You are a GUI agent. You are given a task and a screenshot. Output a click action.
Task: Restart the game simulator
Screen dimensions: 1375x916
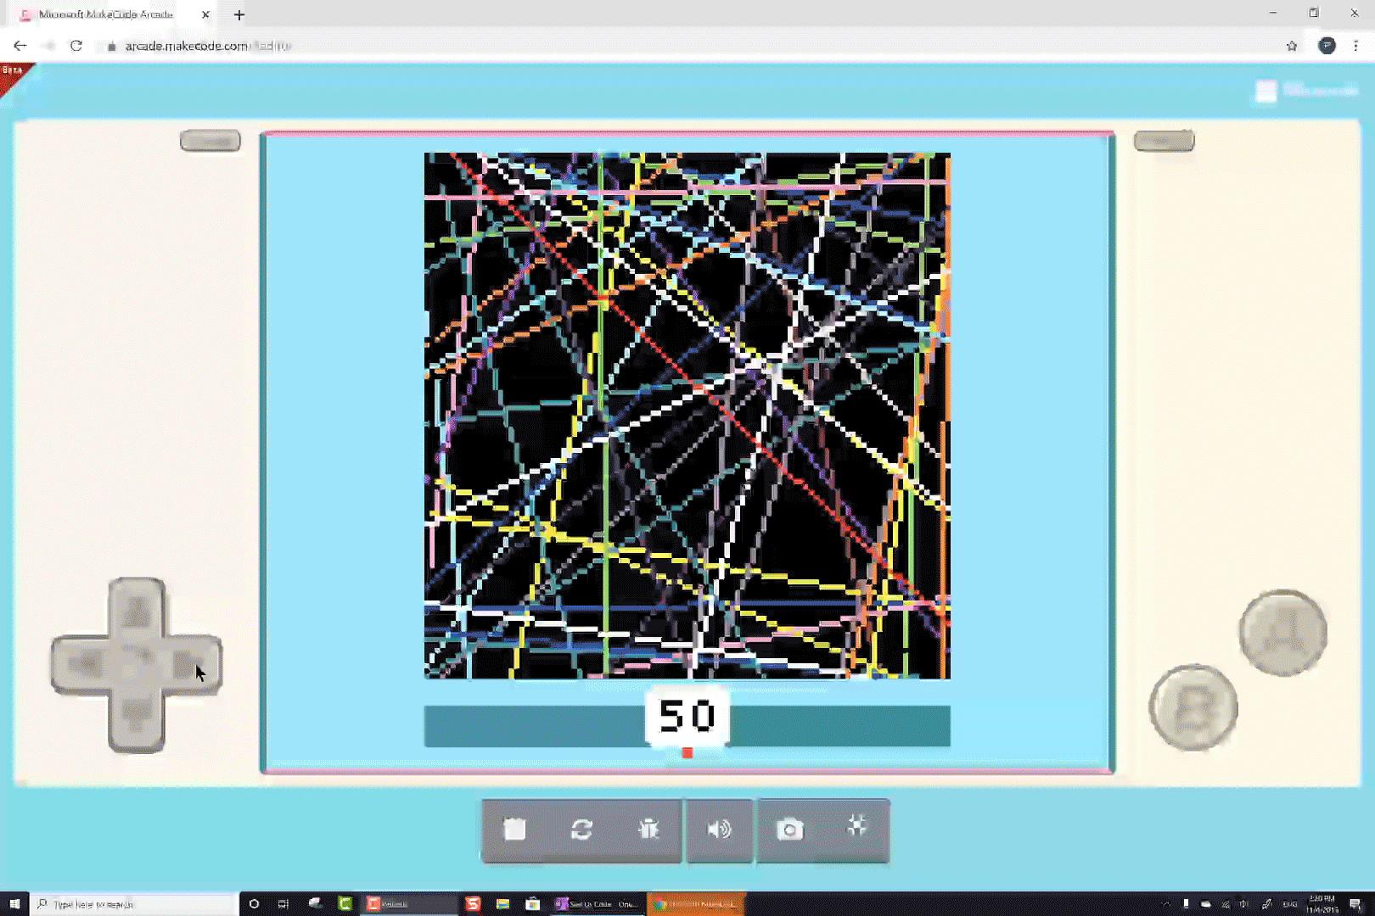click(x=581, y=831)
